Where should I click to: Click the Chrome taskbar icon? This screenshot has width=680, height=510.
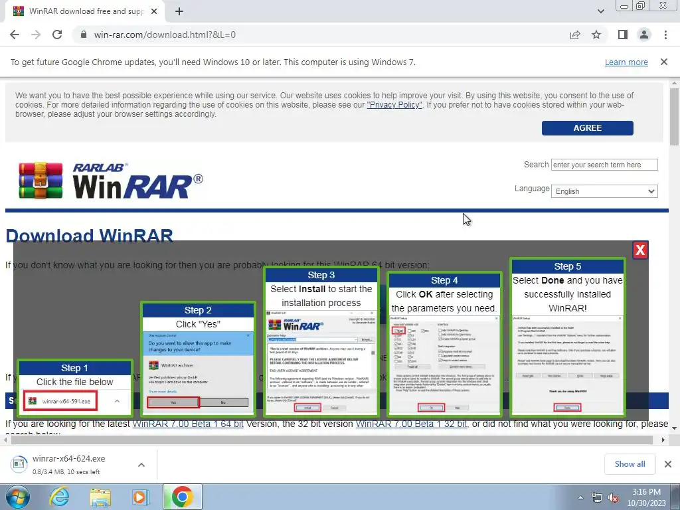pyautogui.click(x=183, y=497)
